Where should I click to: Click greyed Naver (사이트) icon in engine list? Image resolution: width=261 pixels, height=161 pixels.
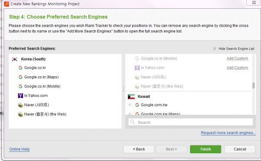(137, 77)
